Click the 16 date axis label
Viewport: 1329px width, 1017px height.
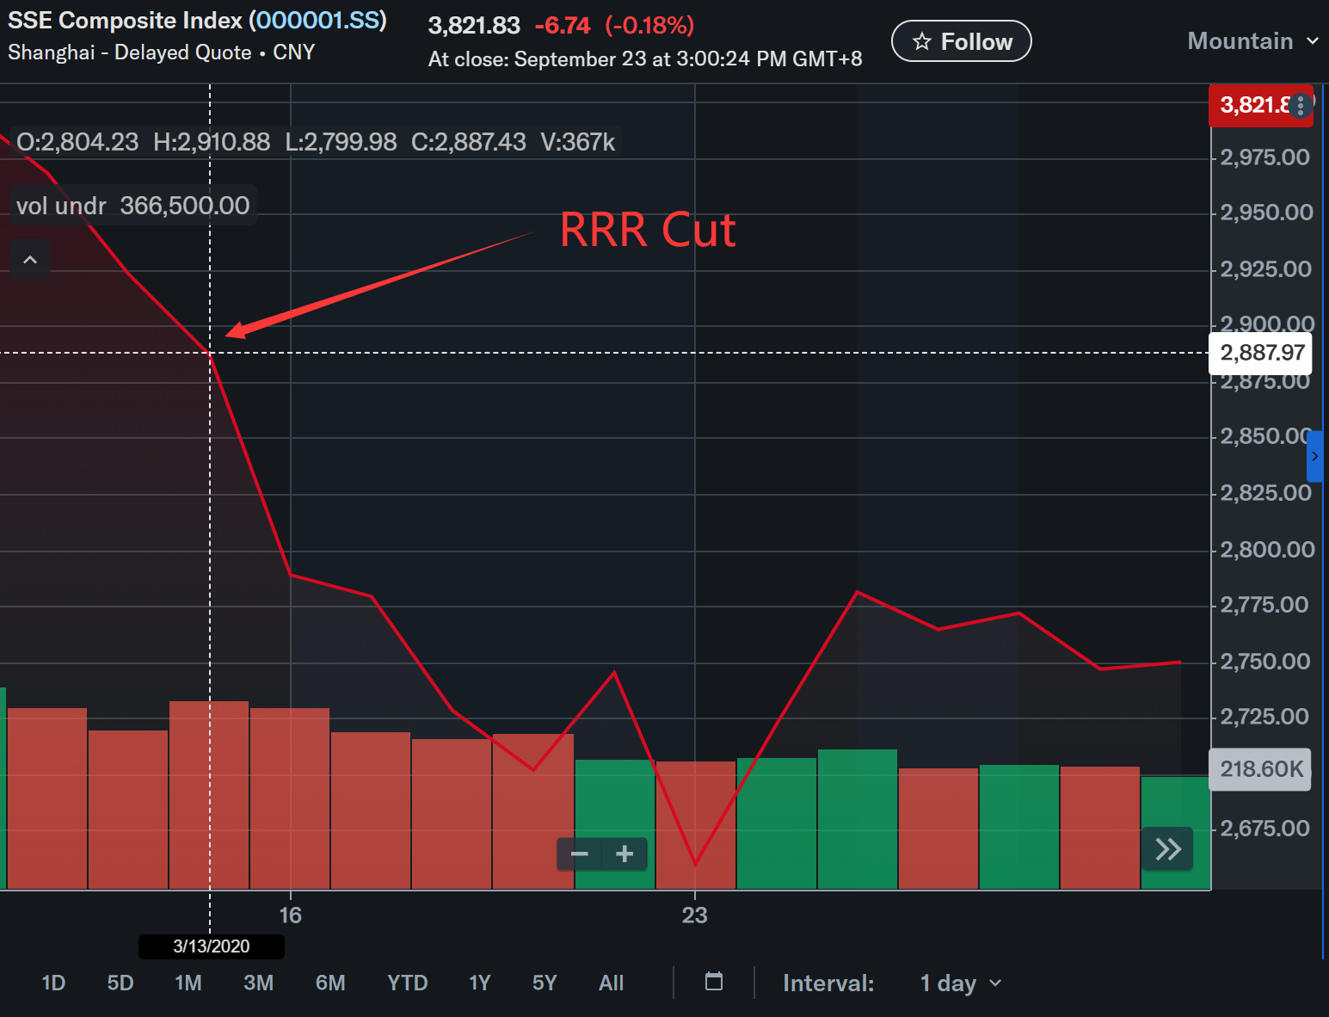click(x=291, y=915)
